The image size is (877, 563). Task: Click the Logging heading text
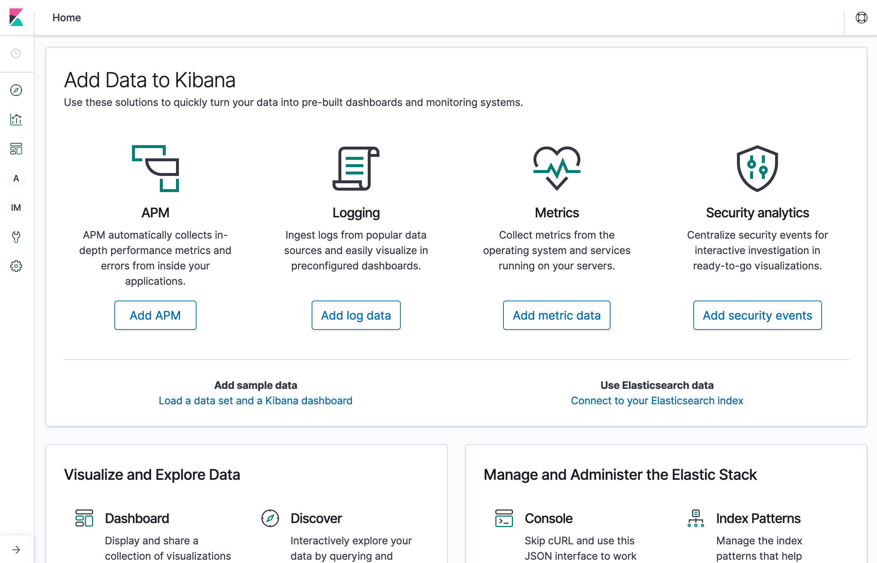tap(356, 213)
